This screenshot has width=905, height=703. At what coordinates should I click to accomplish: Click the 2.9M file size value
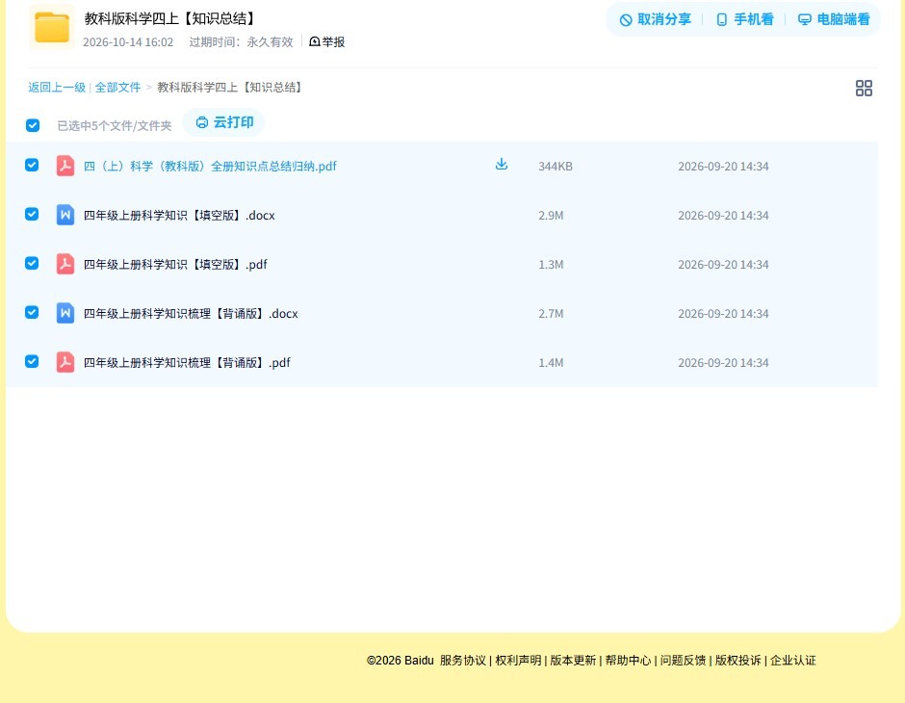pyautogui.click(x=551, y=216)
